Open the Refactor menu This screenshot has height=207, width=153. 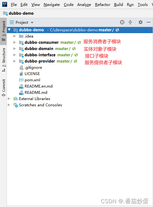click(x=103, y=5)
